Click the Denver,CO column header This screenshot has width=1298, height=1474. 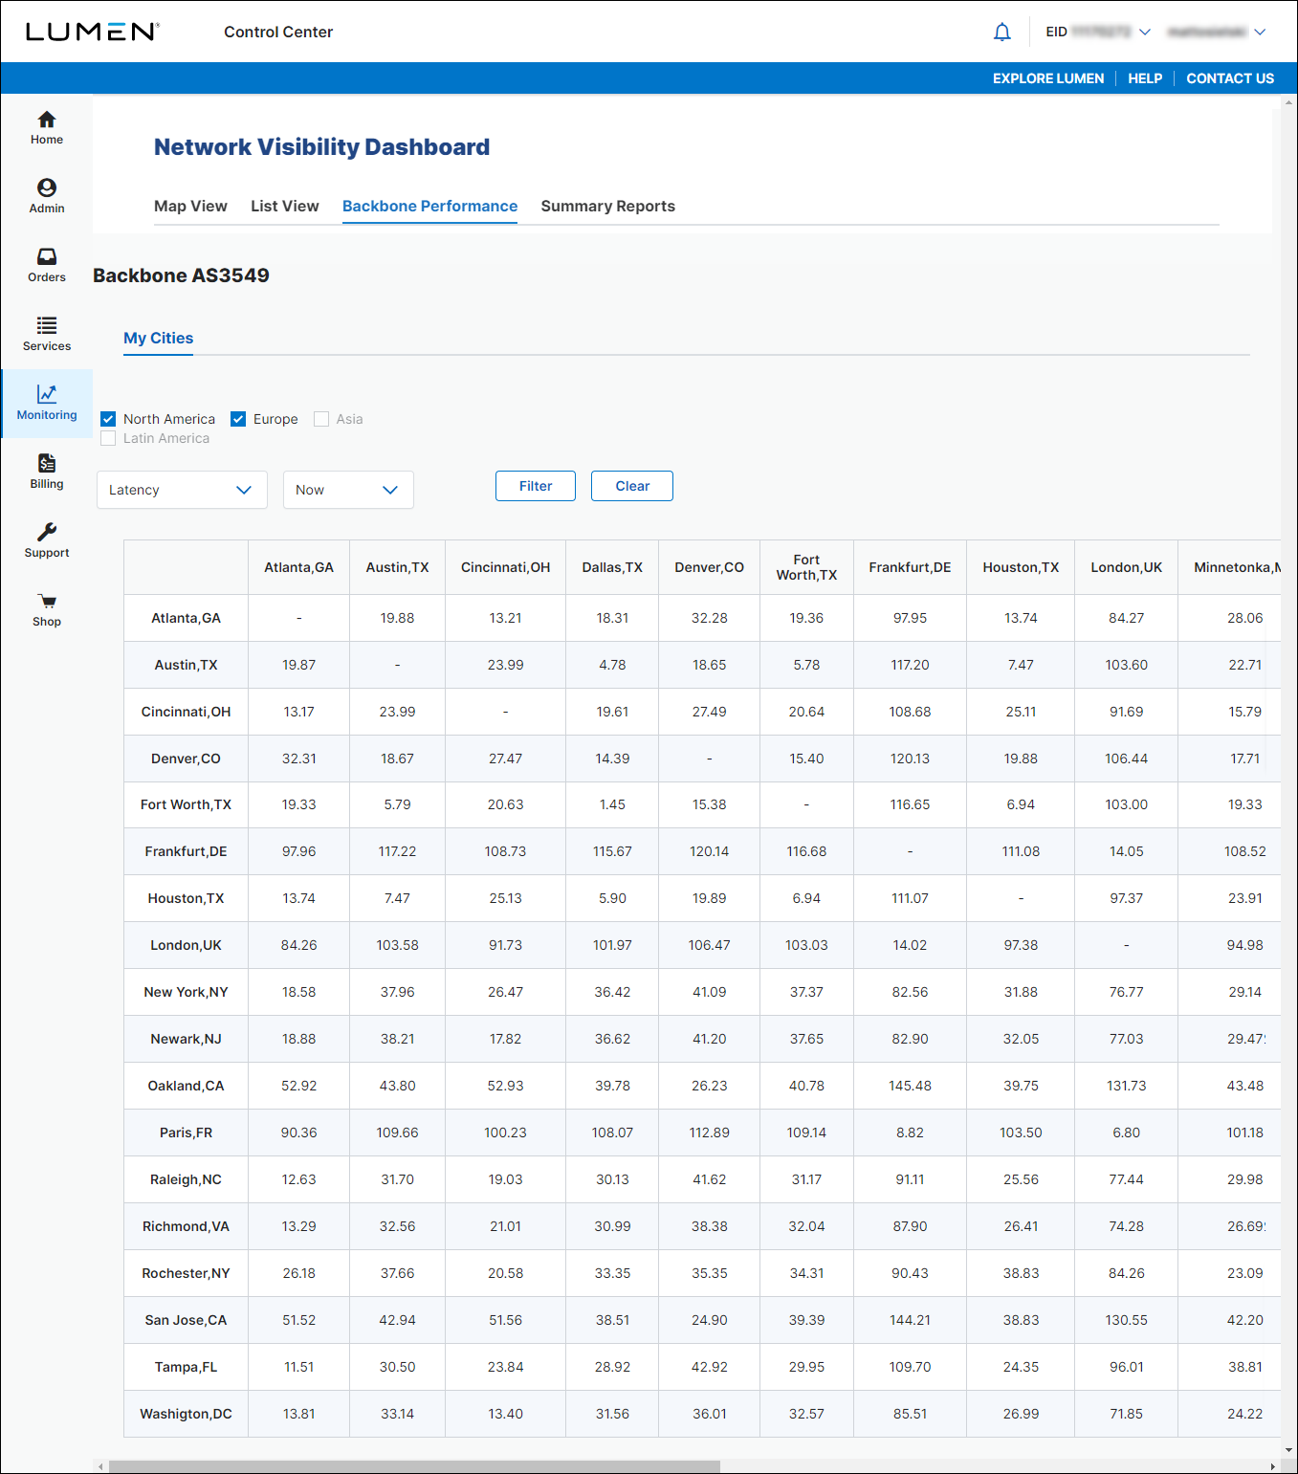tap(709, 567)
